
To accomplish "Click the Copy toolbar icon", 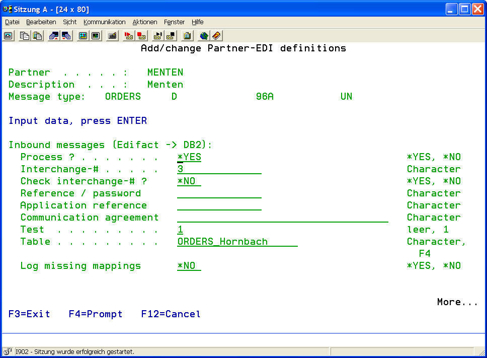I will coord(25,36).
